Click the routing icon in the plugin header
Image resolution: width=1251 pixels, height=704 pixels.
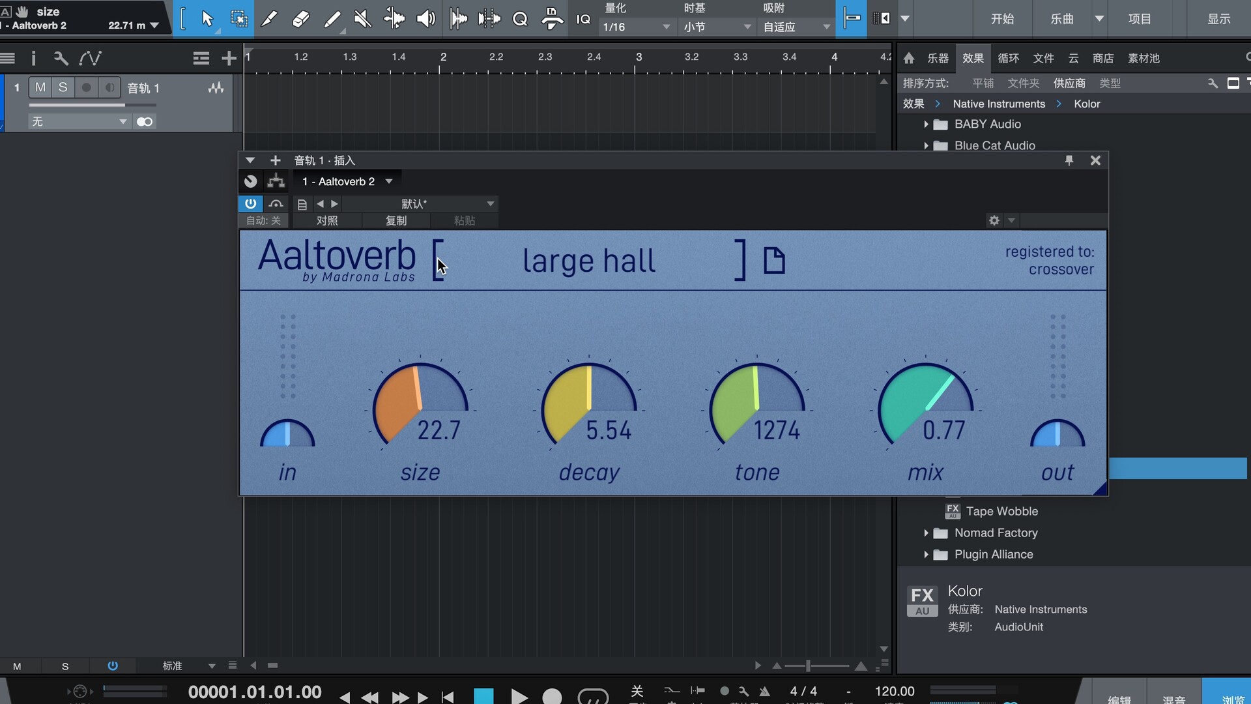click(276, 181)
